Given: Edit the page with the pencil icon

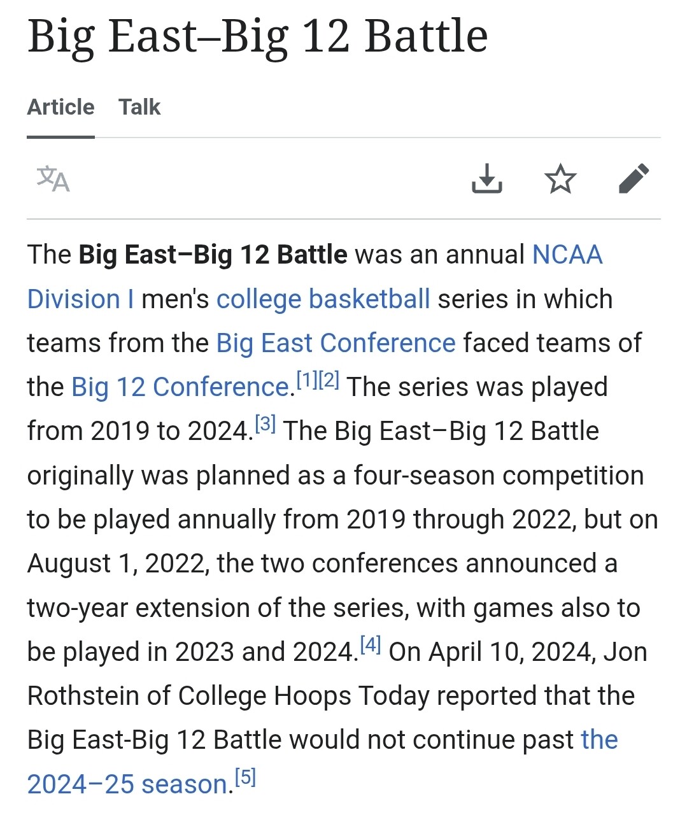Looking at the screenshot, I should [634, 179].
